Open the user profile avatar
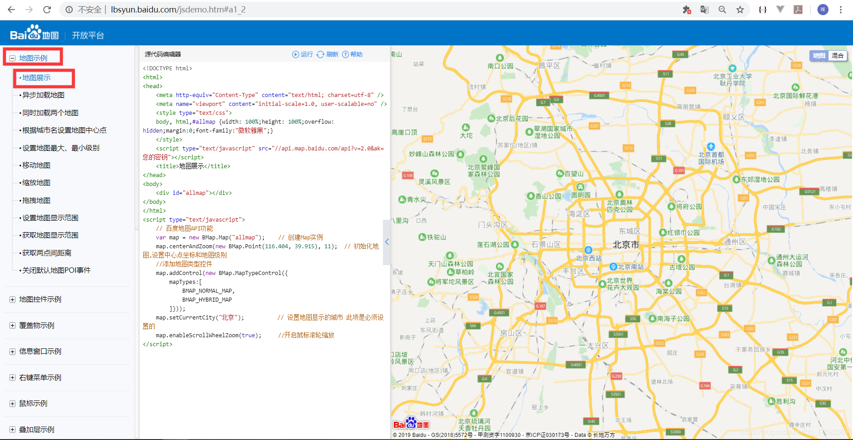The height and width of the screenshot is (440, 853). point(823,9)
